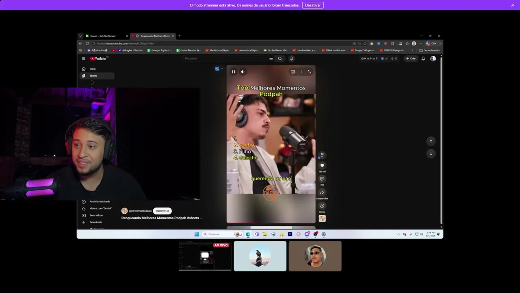Viewport: 520px width, 293px height.
Task: Select the participant tile with bird avatar
Action: (260, 256)
